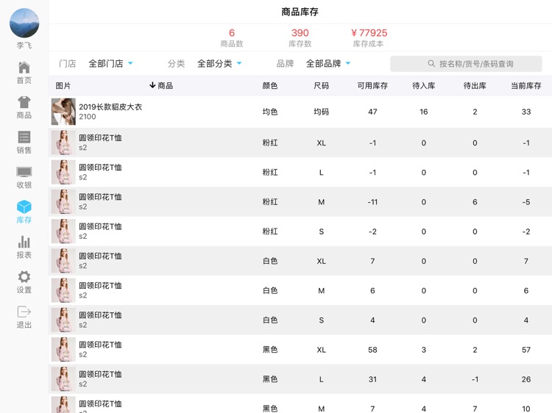Open the 收银 cashier screen icon

pos(24,172)
